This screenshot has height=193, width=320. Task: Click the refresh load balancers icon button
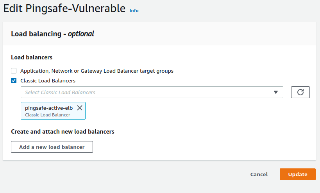(x=300, y=92)
